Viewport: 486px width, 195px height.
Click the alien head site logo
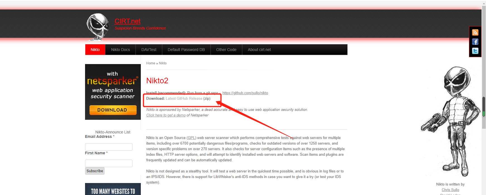pyautogui.click(x=98, y=27)
